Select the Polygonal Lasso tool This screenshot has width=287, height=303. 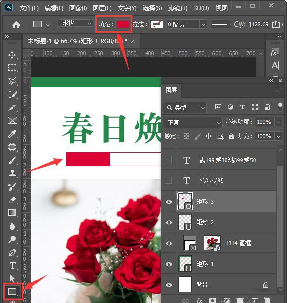12,81
